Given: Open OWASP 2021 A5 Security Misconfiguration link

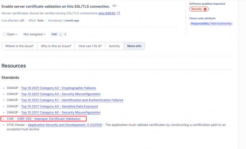Looking at the screenshot, I should (x=61, y=94).
